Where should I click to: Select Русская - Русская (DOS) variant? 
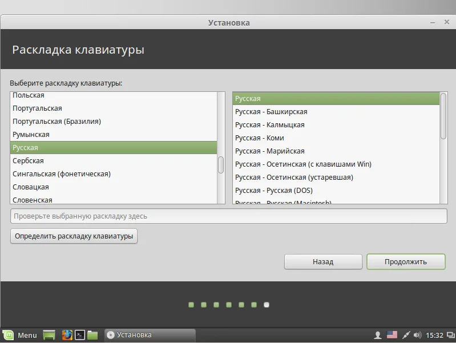point(336,190)
